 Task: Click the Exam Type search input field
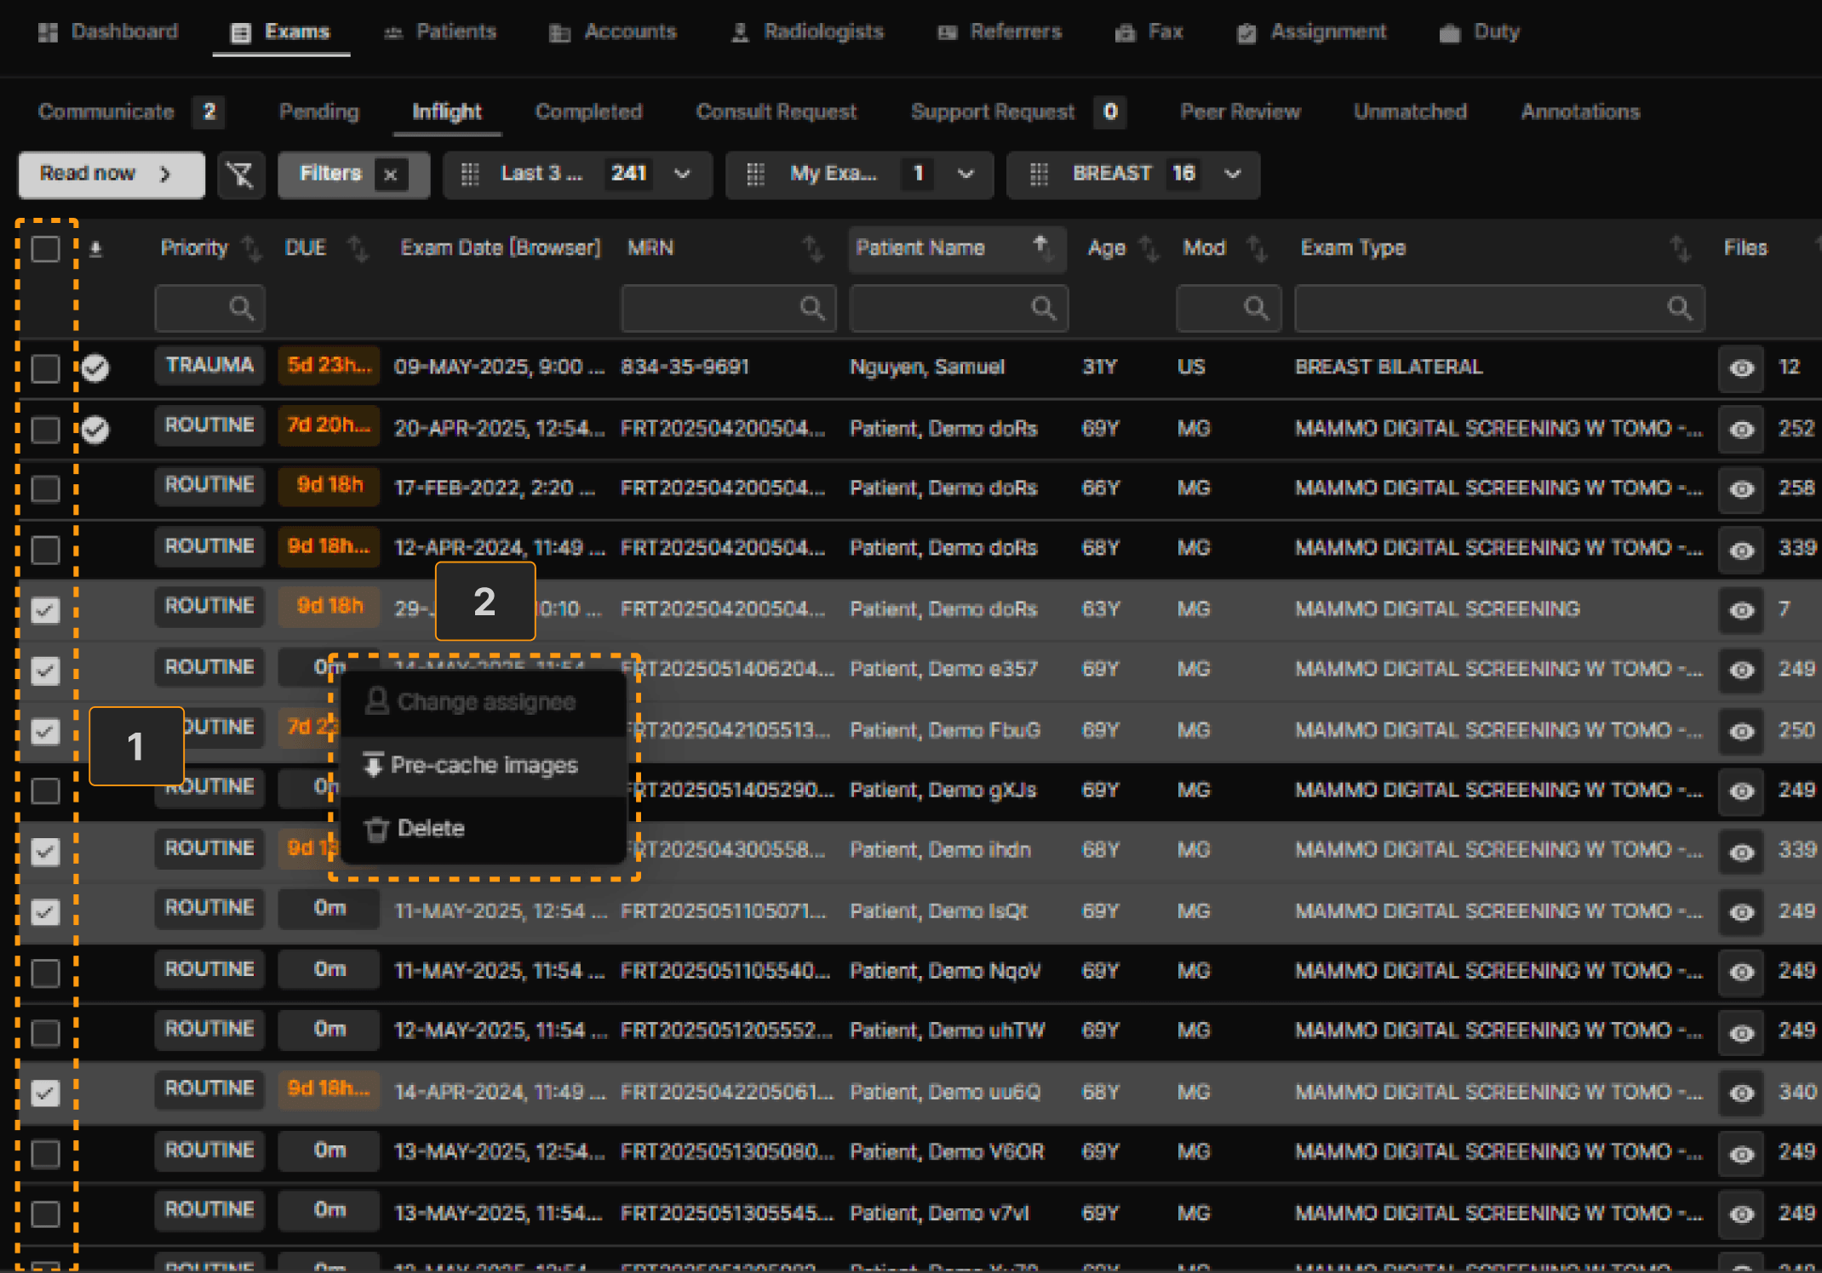point(1481,308)
